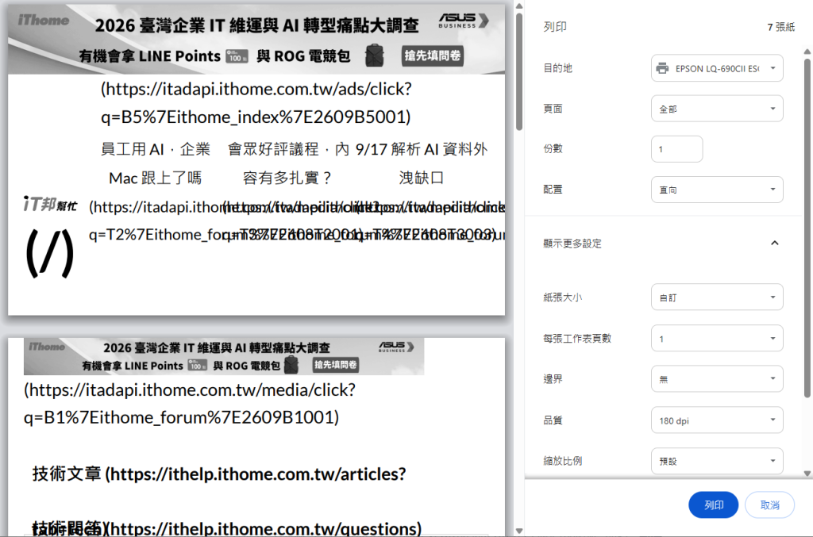Click the preview scrollbar down arrow

click(x=519, y=531)
